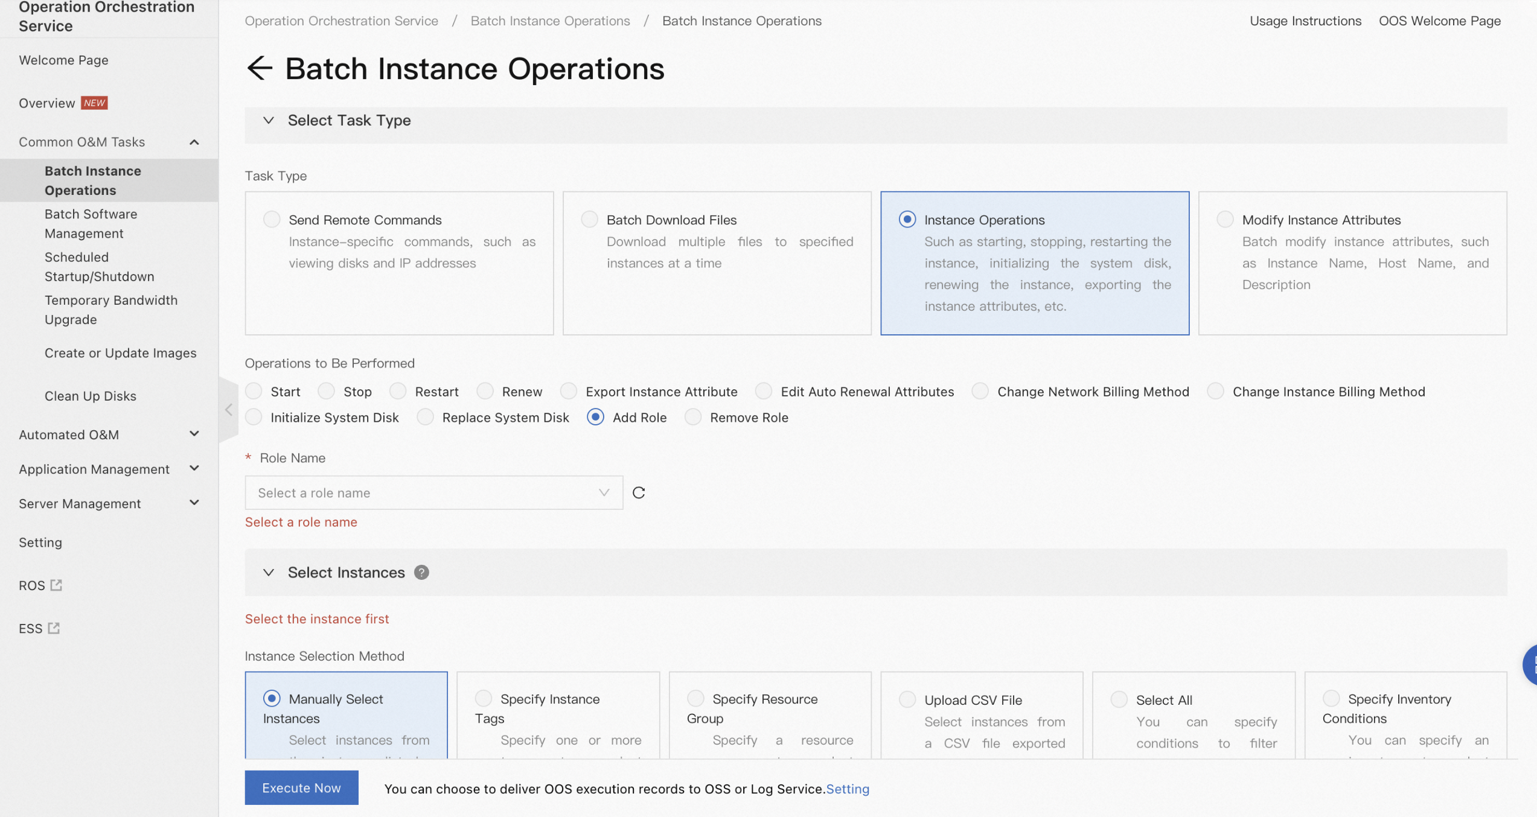Open the Setting link for execution records
Image resolution: width=1537 pixels, height=817 pixels.
pos(848,789)
